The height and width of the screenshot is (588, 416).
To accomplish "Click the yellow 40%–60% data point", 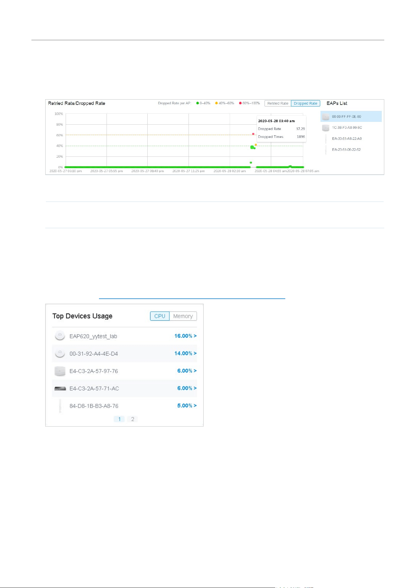I will coord(256,145).
